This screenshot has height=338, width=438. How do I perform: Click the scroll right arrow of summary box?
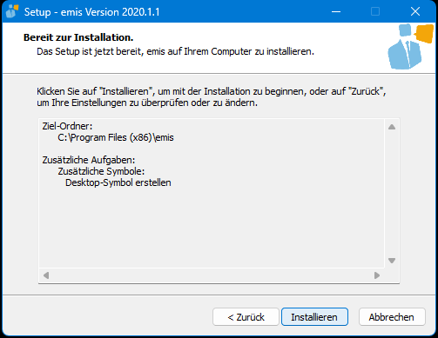coord(377,275)
